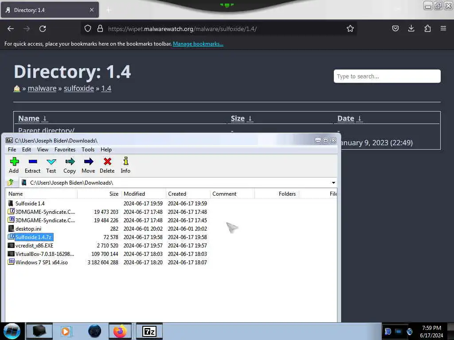The image size is (454, 340).
Task: Open the Tools menu in 7-Zip
Action: tap(88, 150)
